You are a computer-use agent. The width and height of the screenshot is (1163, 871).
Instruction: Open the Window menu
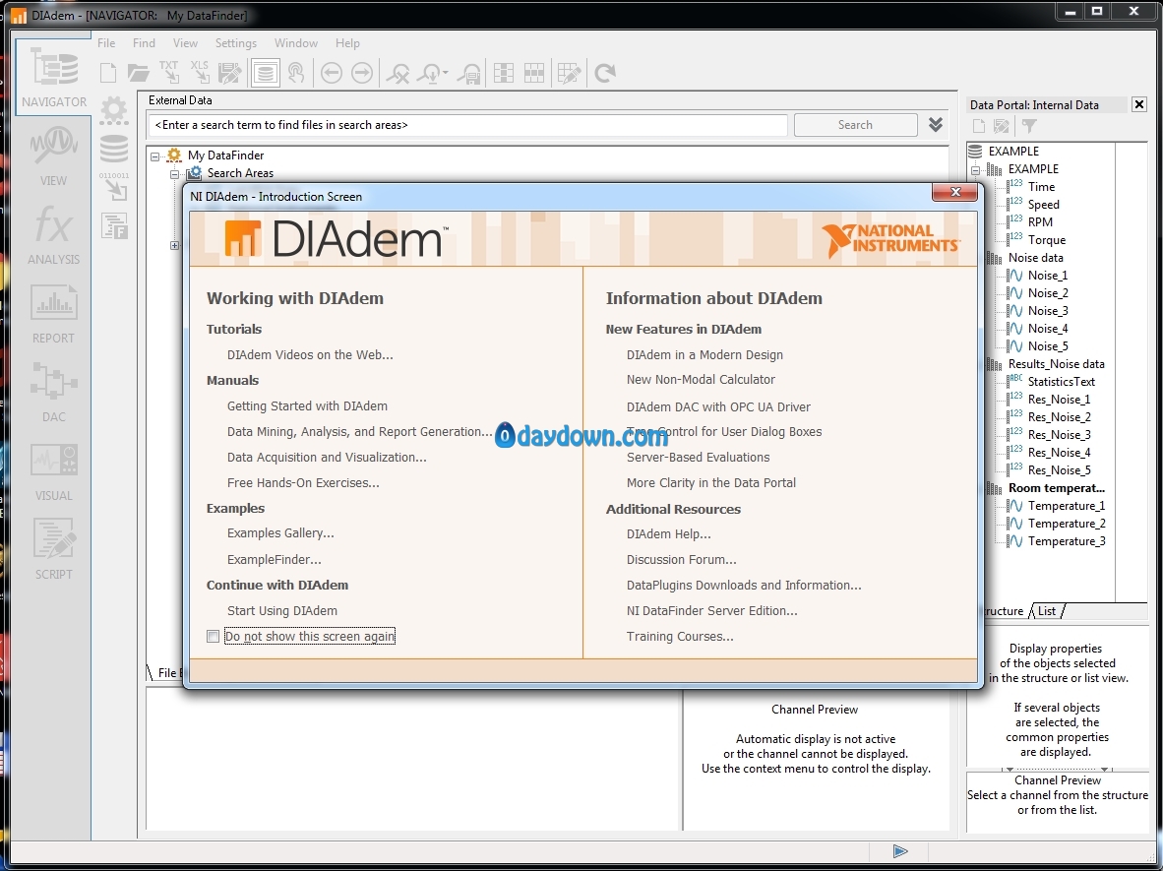point(296,43)
